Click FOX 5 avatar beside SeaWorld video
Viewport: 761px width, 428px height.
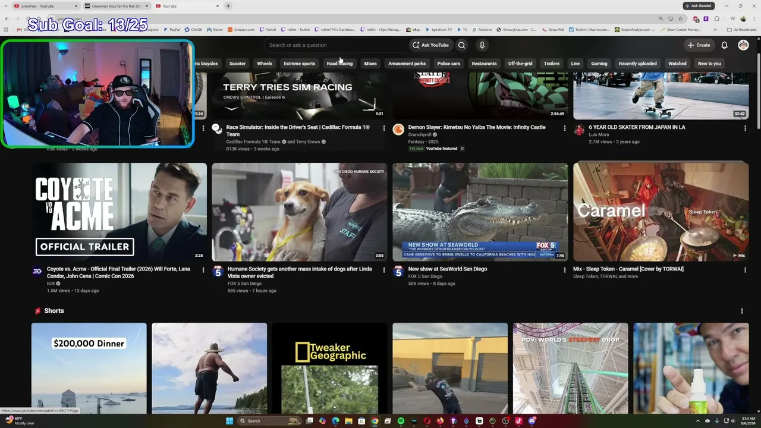(x=398, y=272)
